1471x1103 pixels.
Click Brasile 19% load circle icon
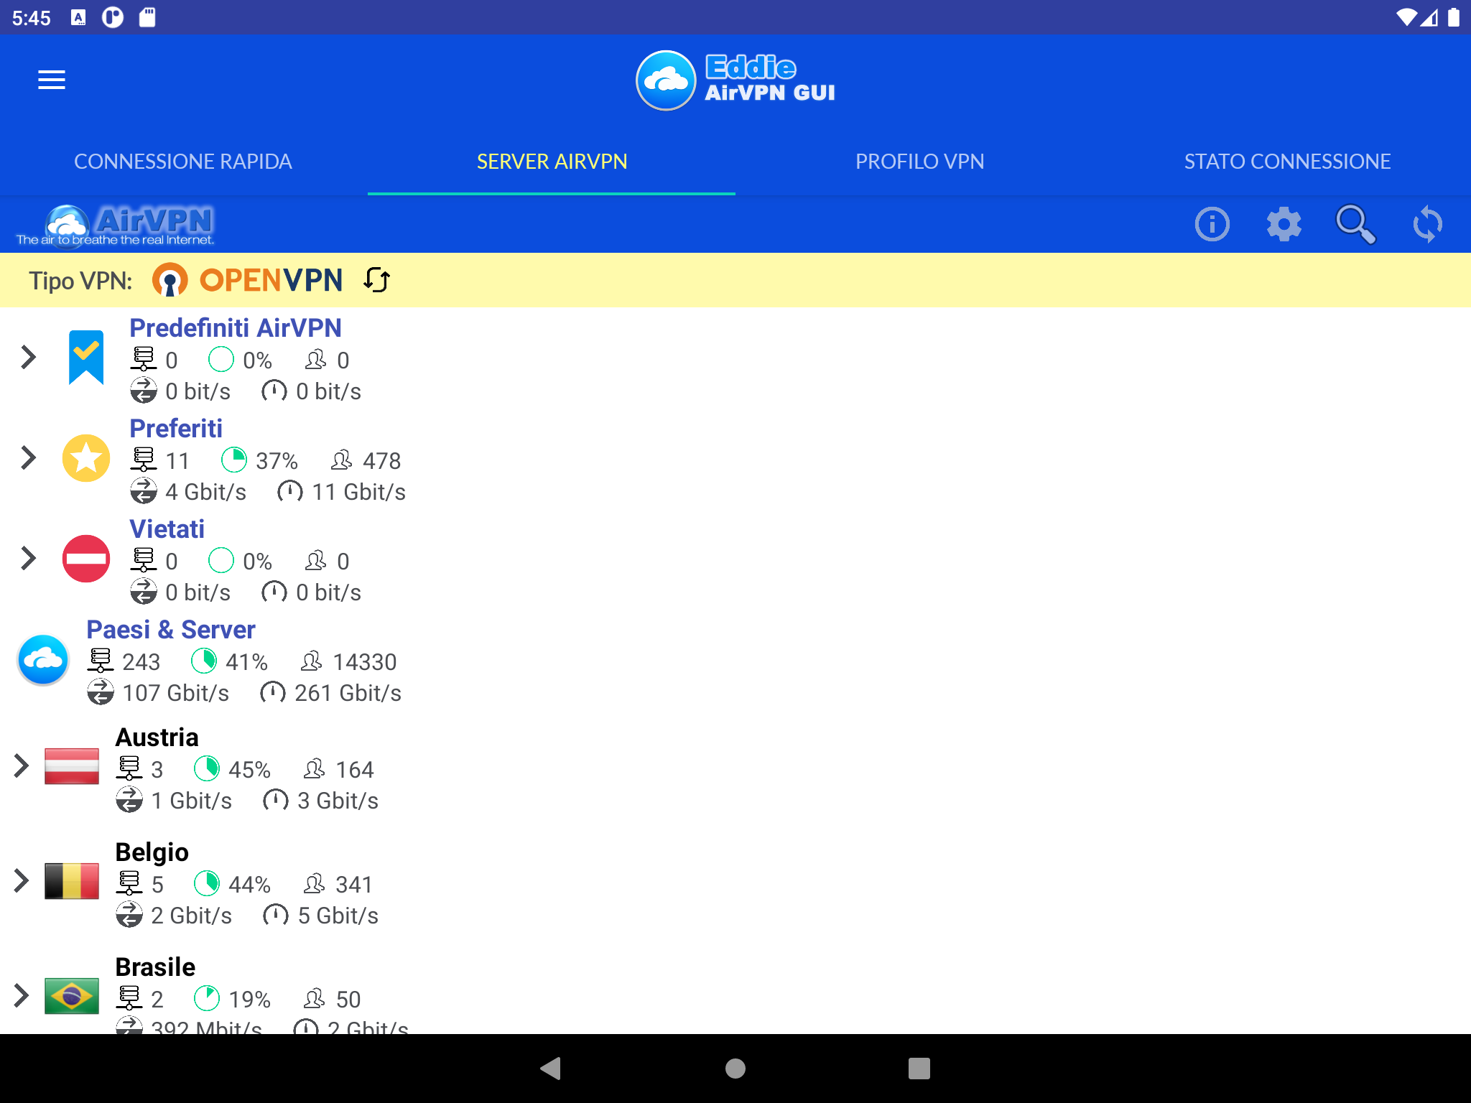point(207,998)
